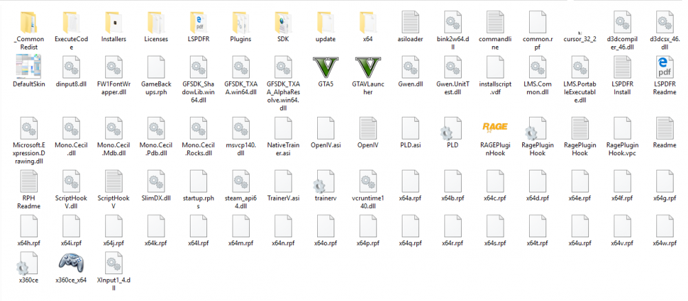Select installscript.vdf file
This screenshot has width=688, height=301.
pos(495,67)
